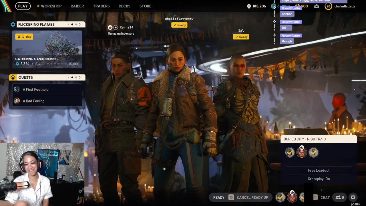
Task: Go to next Quests page
Action: point(80,77)
